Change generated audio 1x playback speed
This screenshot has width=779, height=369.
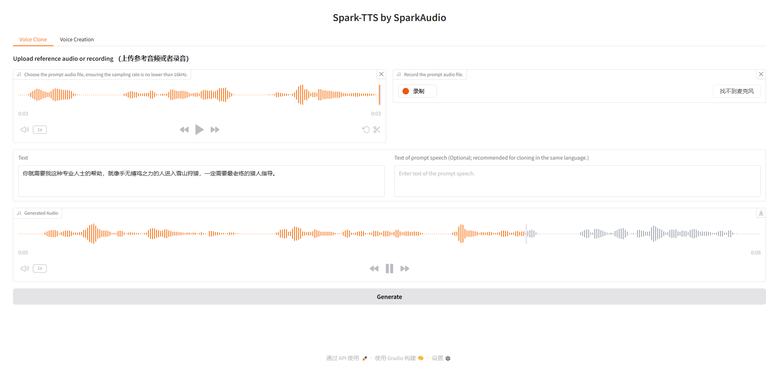40,268
